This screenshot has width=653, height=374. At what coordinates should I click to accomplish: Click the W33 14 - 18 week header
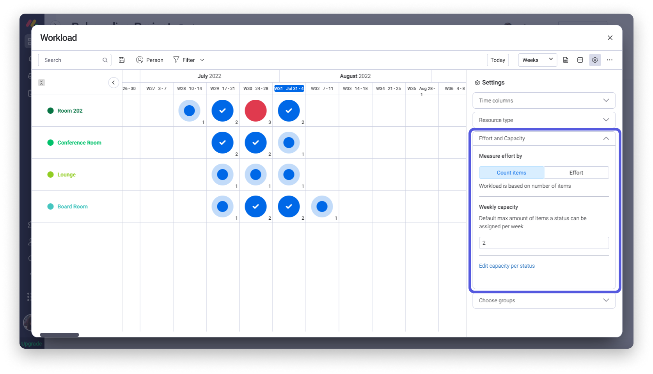(x=355, y=88)
